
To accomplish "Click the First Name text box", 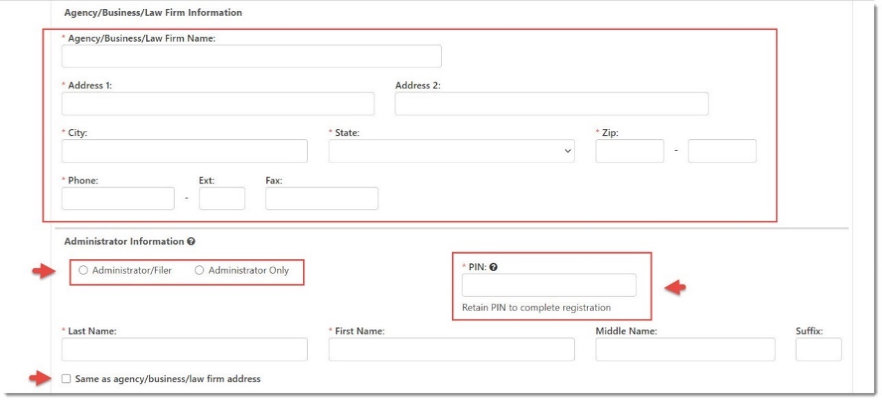I will [x=451, y=350].
